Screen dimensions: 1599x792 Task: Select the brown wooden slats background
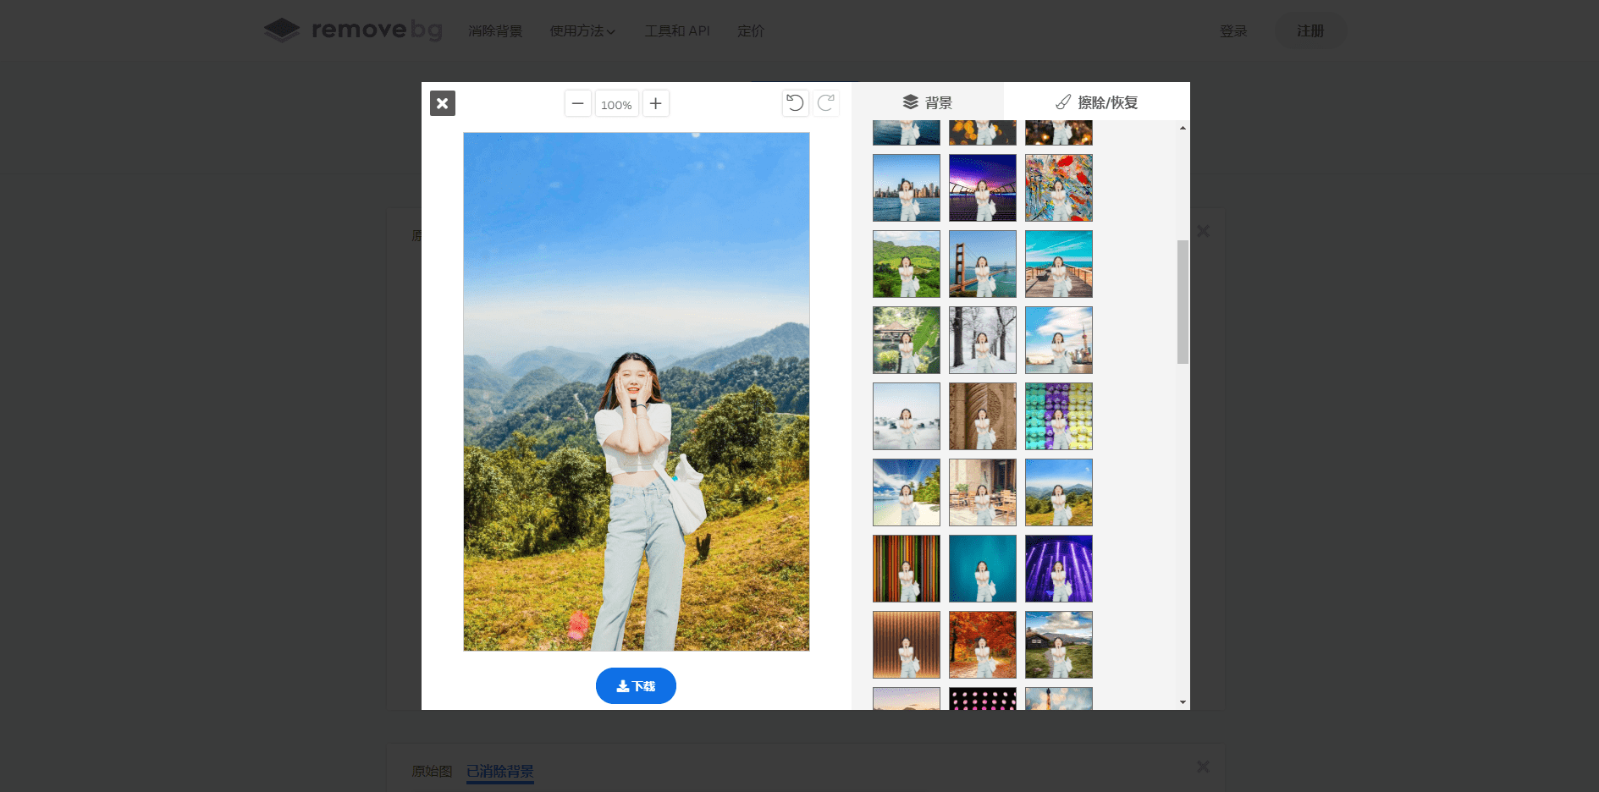[x=907, y=645]
